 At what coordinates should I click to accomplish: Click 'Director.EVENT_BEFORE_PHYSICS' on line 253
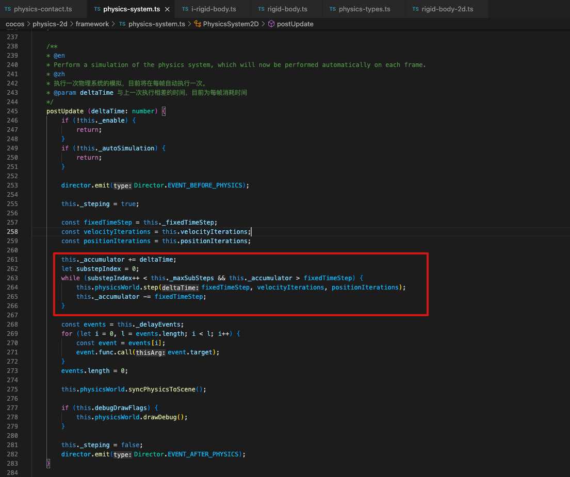[x=188, y=185]
